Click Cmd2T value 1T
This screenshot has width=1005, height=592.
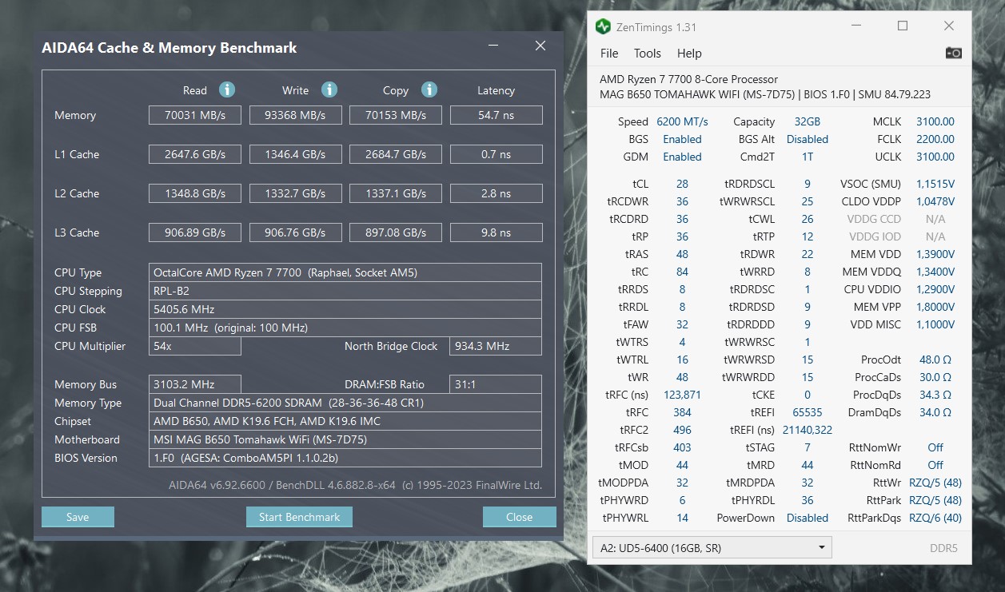808,157
